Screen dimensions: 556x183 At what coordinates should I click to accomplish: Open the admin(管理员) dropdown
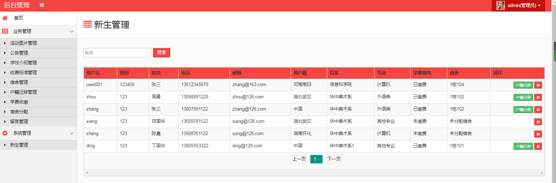518,5
